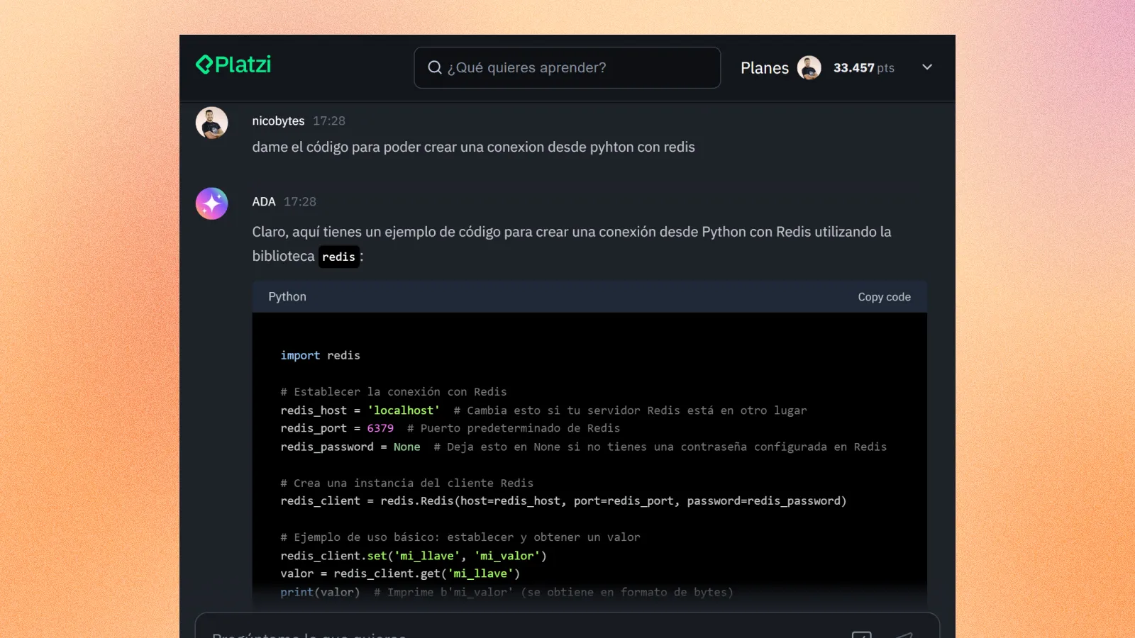
Task: Click the Python language label
Action: click(287, 297)
